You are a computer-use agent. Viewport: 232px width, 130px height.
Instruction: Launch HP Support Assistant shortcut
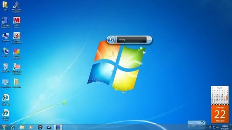click(17, 7)
